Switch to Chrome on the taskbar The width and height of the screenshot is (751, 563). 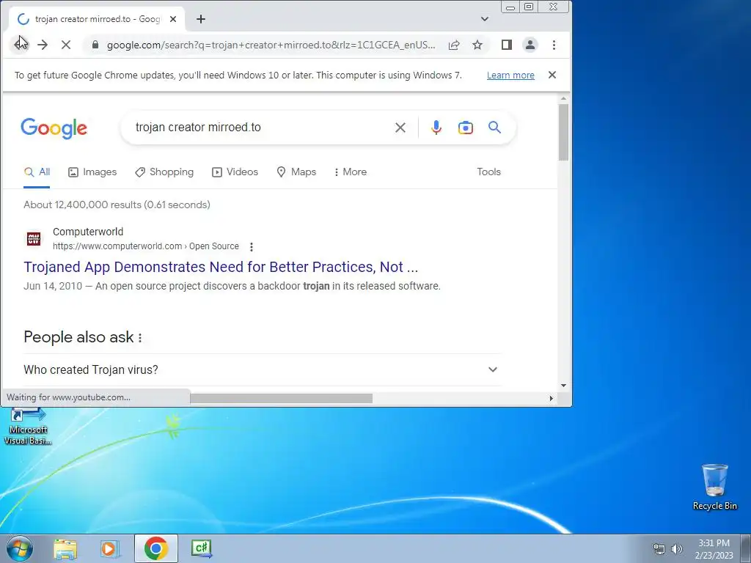pyautogui.click(x=155, y=549)
